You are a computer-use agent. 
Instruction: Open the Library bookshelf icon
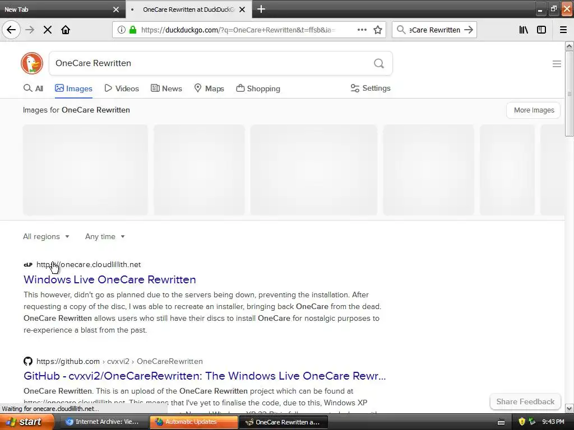(524, 30)
